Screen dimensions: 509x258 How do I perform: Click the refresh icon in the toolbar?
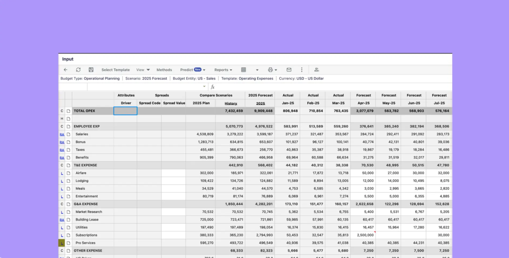coord(78,70)
